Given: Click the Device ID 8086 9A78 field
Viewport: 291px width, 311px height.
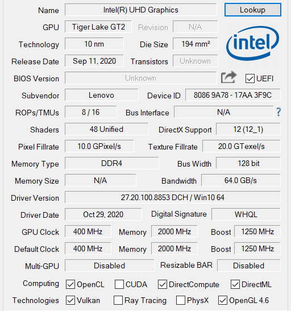Looking at the screenshot, I should [x=232, y=95].
